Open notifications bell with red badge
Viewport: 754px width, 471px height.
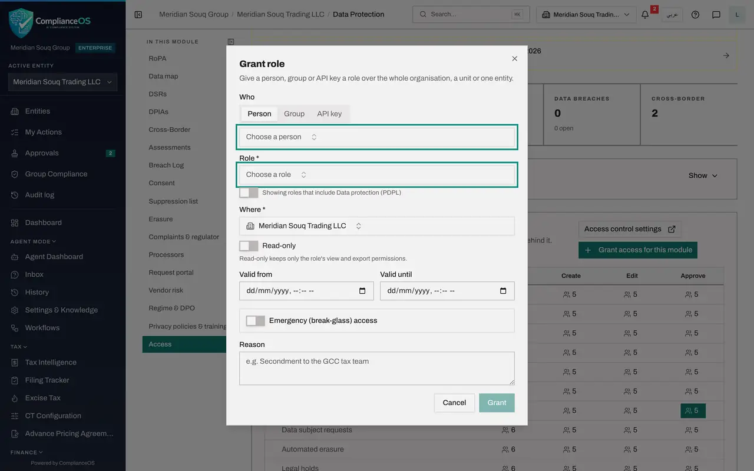click(645, 15)
